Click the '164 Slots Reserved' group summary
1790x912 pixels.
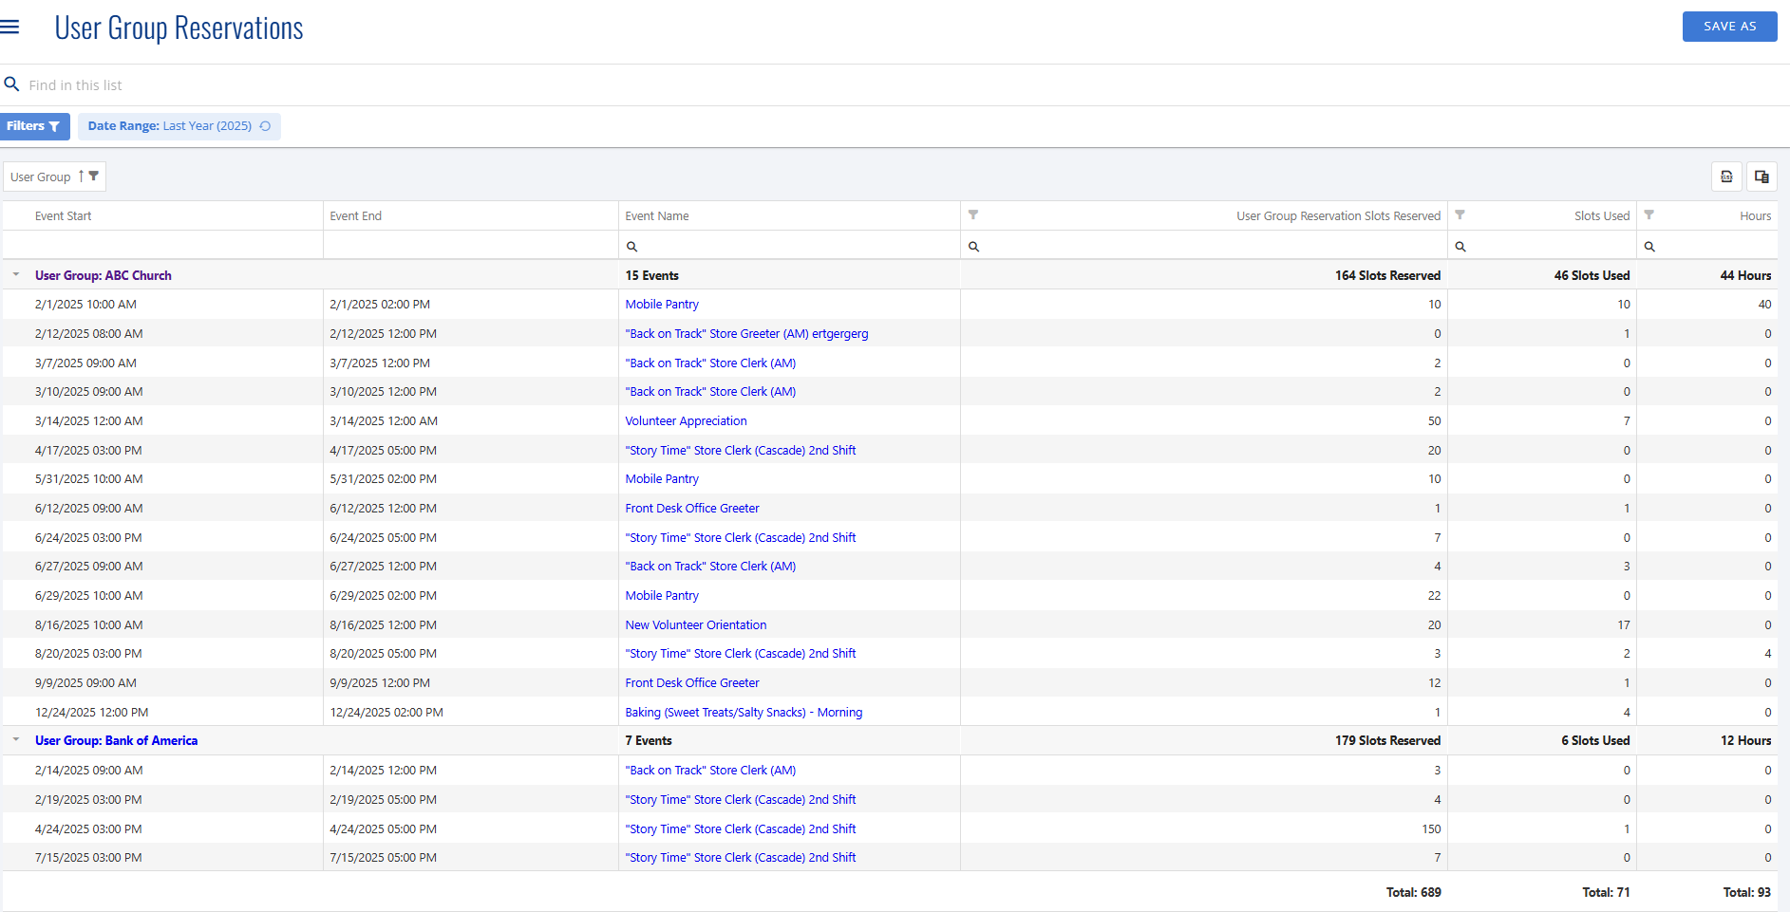[1387, 276]
